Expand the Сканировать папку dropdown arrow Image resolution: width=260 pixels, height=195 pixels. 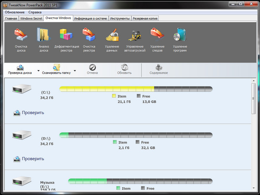(75, 70)
